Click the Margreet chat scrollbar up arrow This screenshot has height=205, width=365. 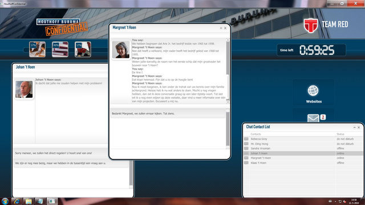click(228, 40)
